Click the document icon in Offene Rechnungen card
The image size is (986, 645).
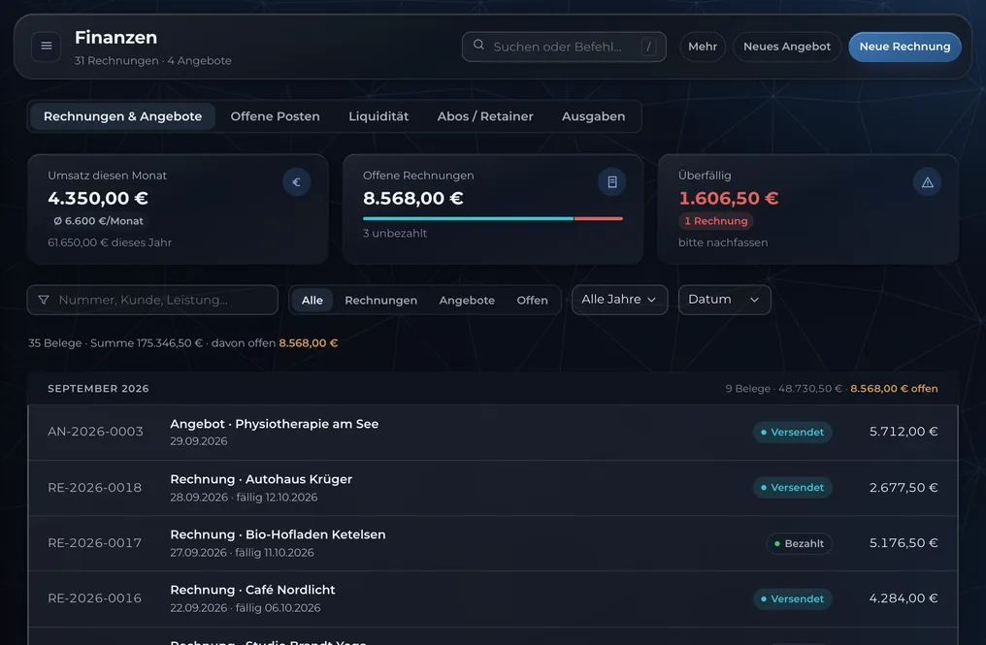(611, 182)
